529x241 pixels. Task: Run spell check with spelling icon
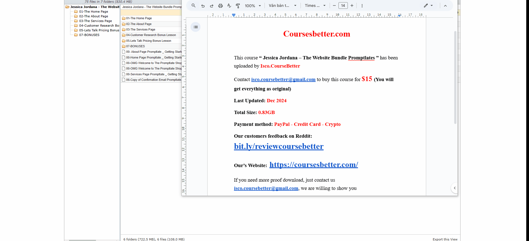[x=229, y=6]
